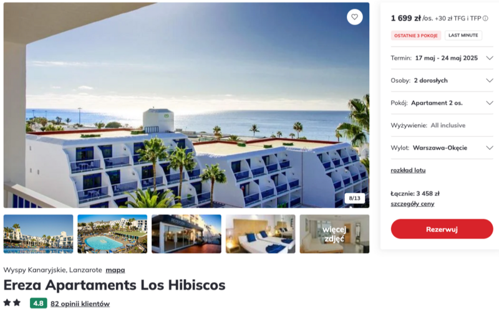The image size is (499, 309).
Task: Expand the Pokój Apartament 2 os. selector
Action: (x=442, y=103)
